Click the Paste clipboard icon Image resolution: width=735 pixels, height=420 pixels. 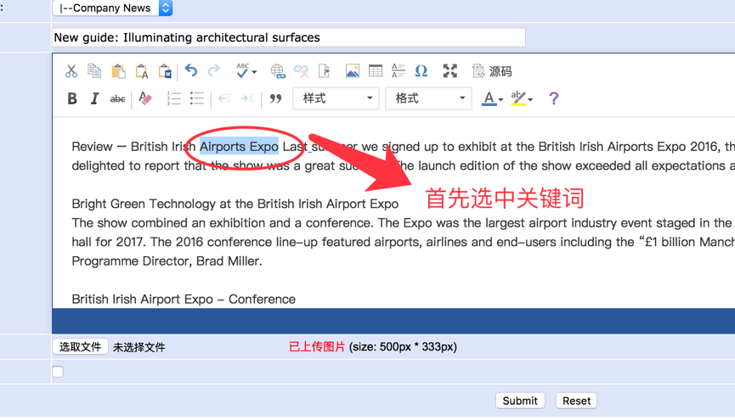point(118,71)
